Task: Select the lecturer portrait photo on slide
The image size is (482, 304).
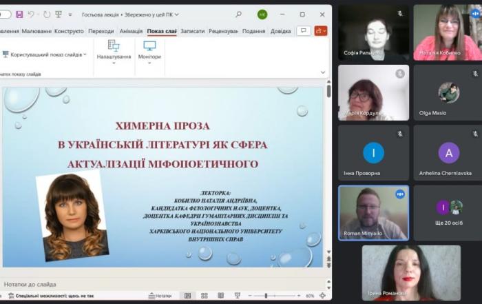Action: click(72, 216)
